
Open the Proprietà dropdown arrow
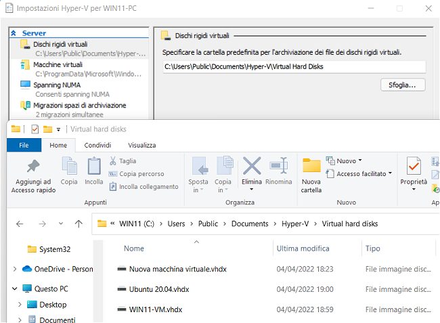[x=414, y=189]
